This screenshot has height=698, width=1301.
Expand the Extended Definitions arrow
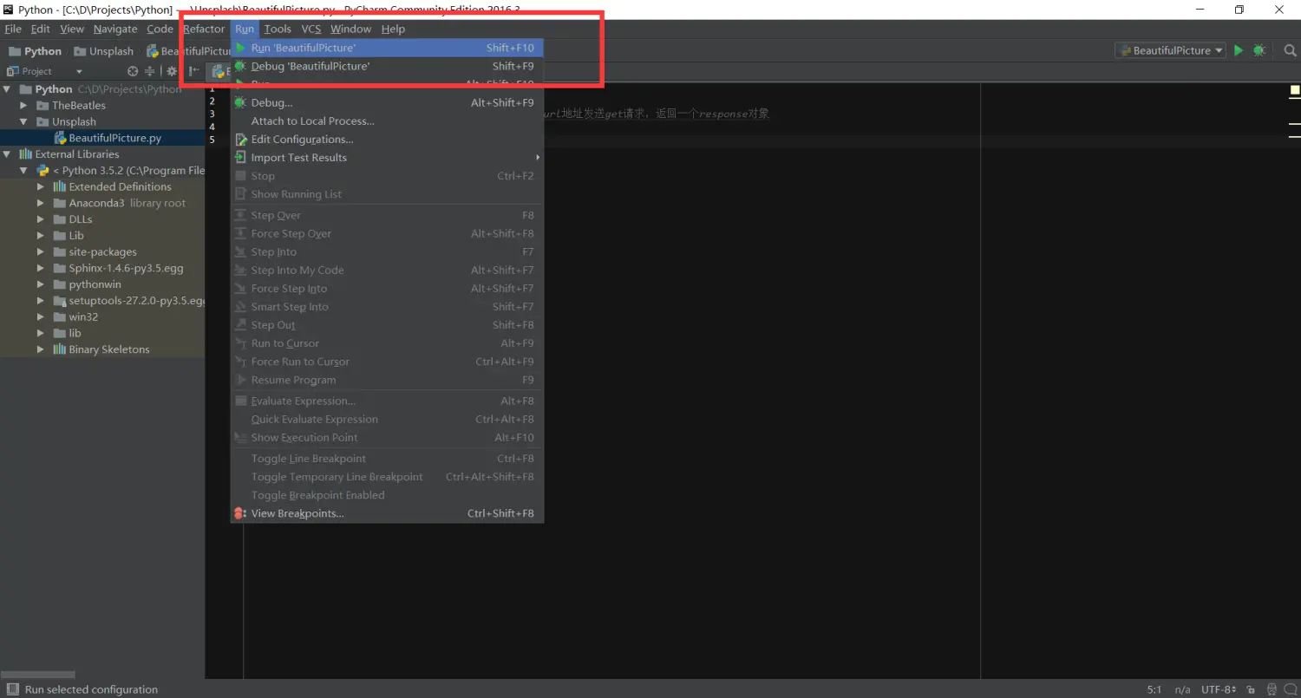point(41,186)
